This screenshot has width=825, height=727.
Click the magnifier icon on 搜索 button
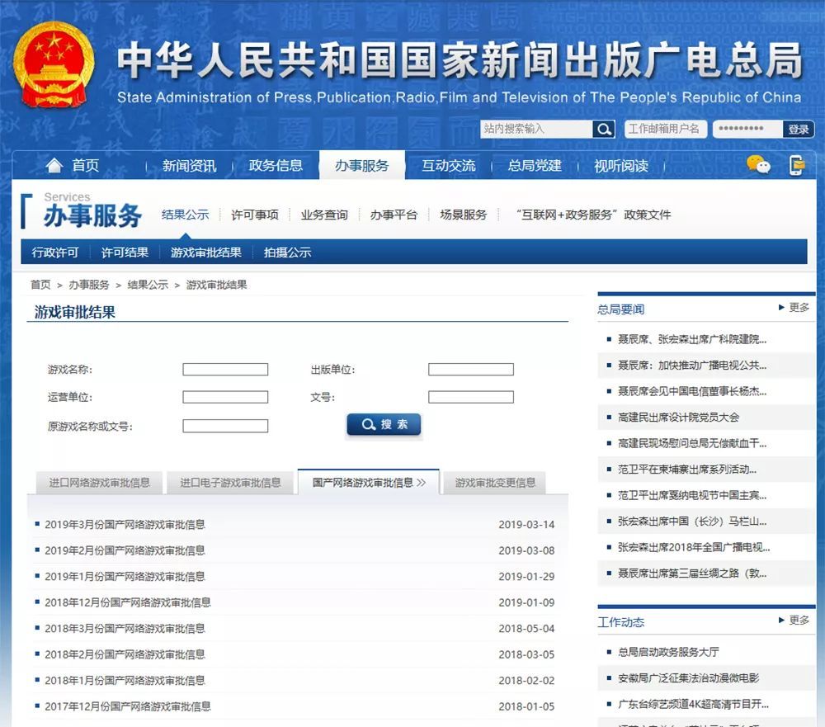[x=369, y=424]
